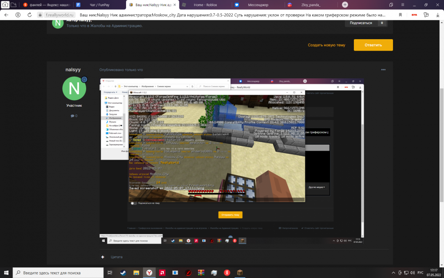
Task: Open the red Яндекс taskbar icon
Action: point(227,273)
